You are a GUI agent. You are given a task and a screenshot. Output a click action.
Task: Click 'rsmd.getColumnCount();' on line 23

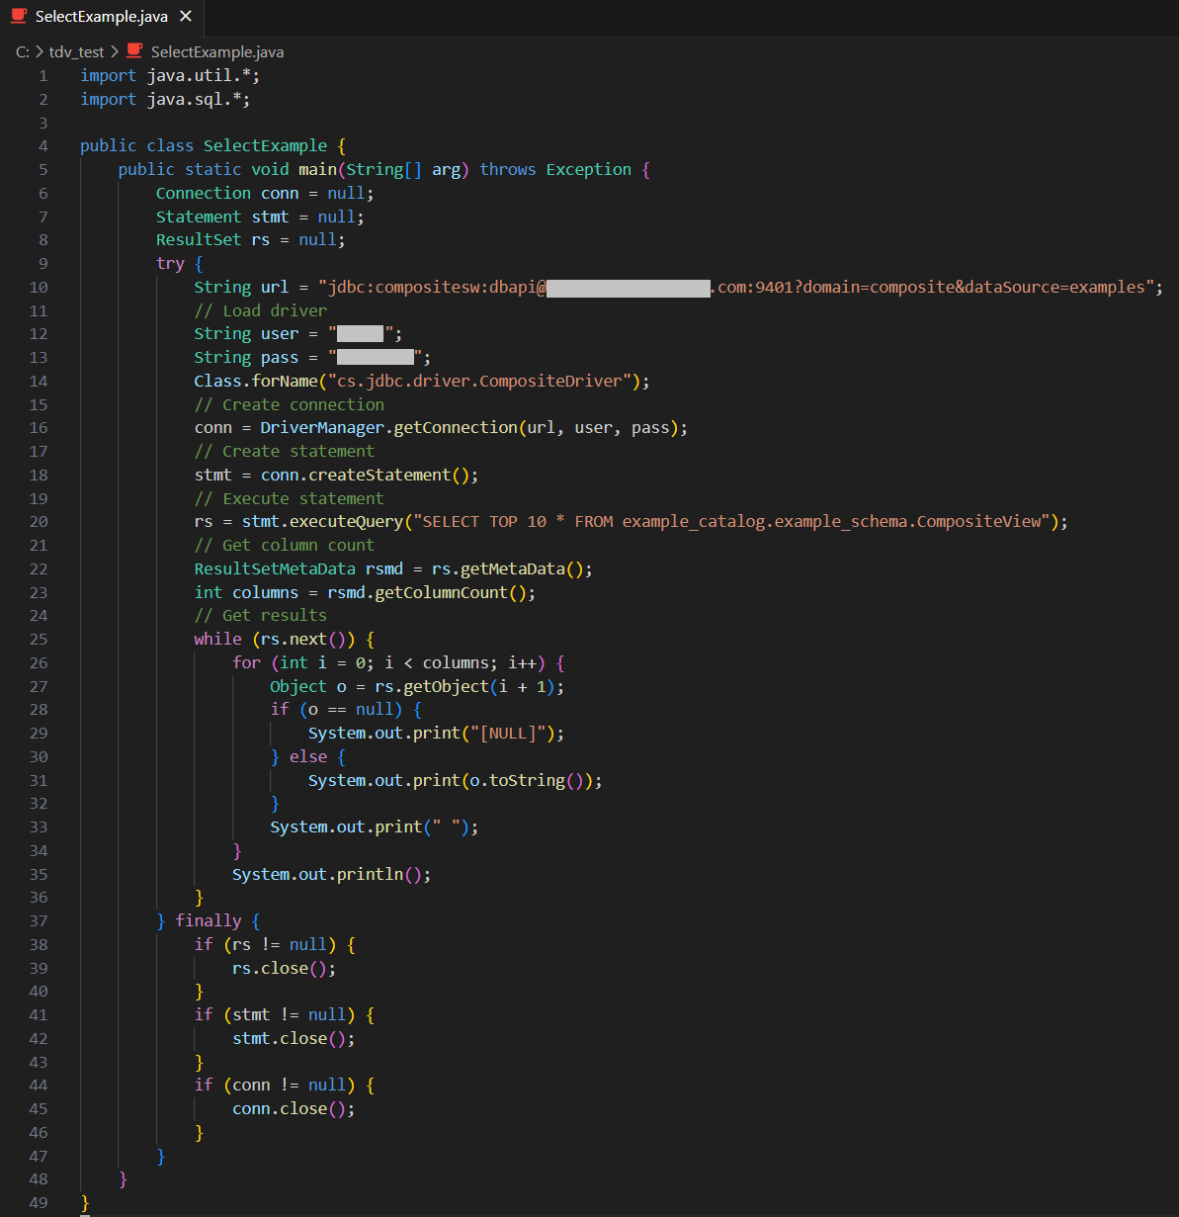coord(432,592)
